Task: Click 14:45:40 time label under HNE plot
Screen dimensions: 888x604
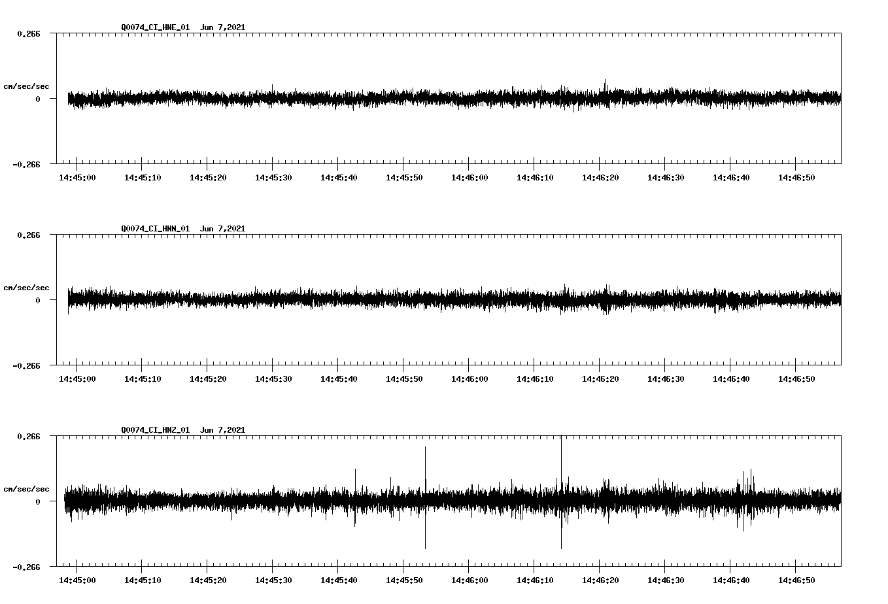Action: 339,178
